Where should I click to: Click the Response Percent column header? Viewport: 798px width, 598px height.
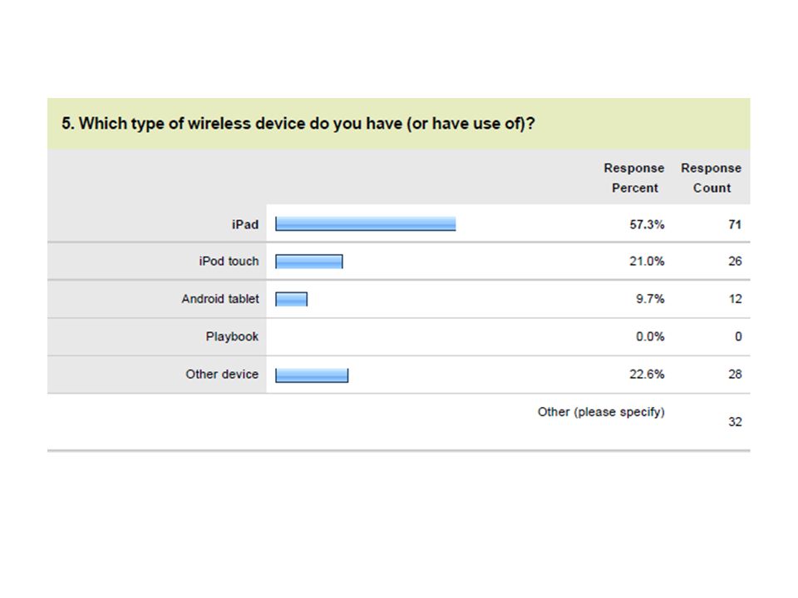coord(634,178)
